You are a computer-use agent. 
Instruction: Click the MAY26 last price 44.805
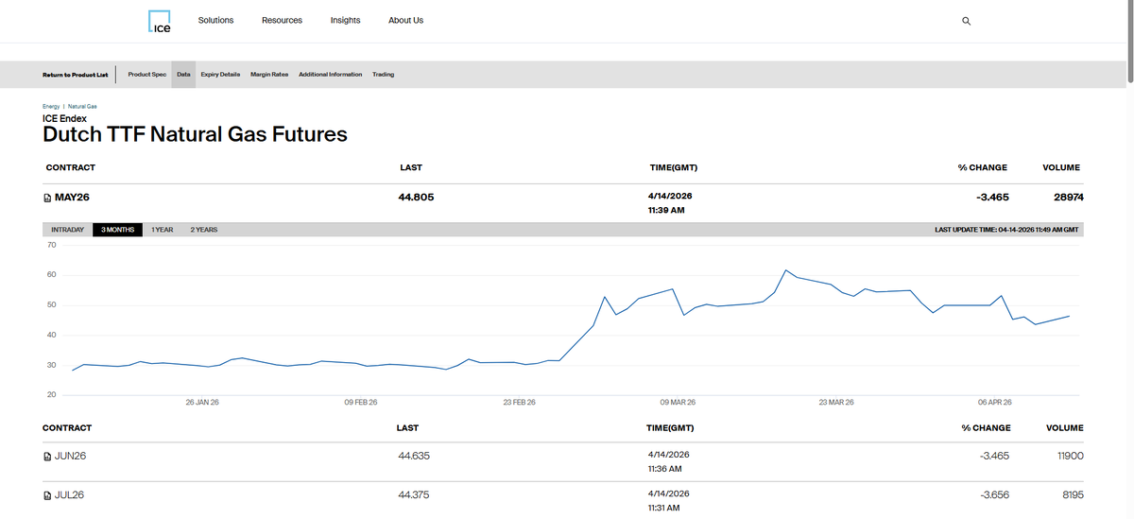coord(417,198)
